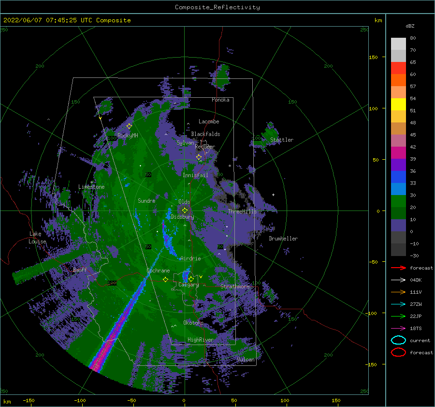The image size is (435, 407).
Task: Click the yellow diamond marker near RedDeer
Action: 199,157
